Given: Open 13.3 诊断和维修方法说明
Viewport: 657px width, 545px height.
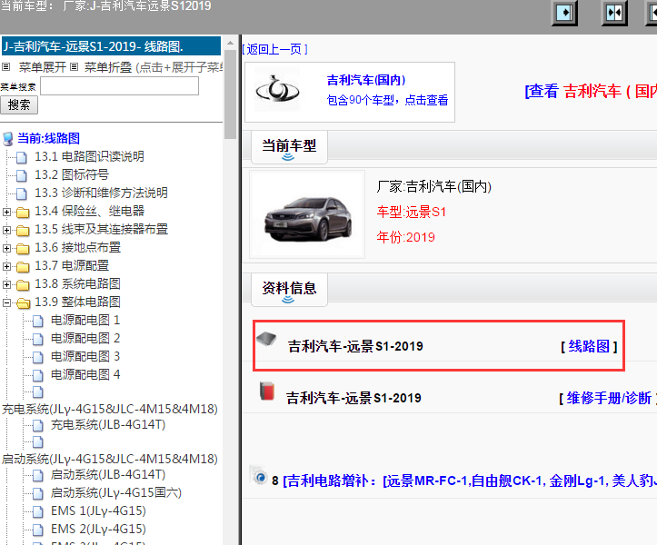Looking at the screenshot, I should (x=101, y=193).
